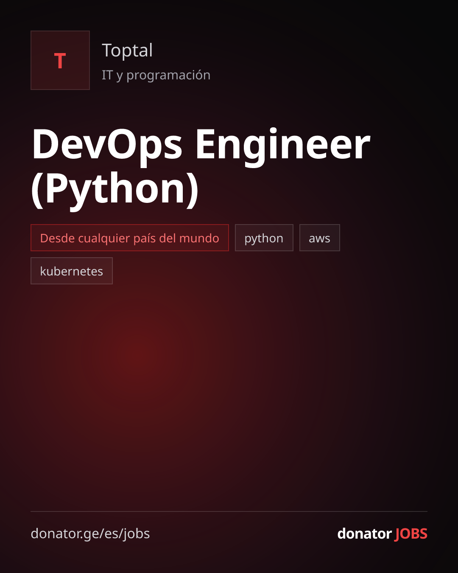
Task: Click the word Engineer in the title
Action: tap(282, 145)
